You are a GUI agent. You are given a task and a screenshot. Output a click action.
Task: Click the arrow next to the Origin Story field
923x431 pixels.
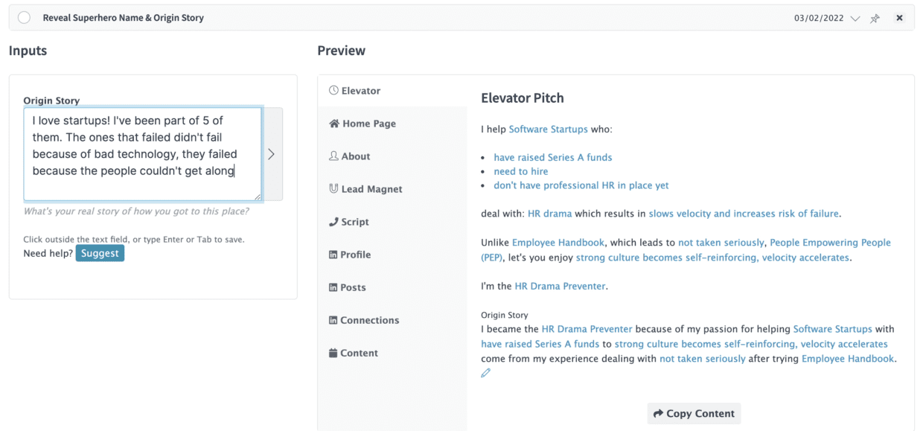[272, 154]
